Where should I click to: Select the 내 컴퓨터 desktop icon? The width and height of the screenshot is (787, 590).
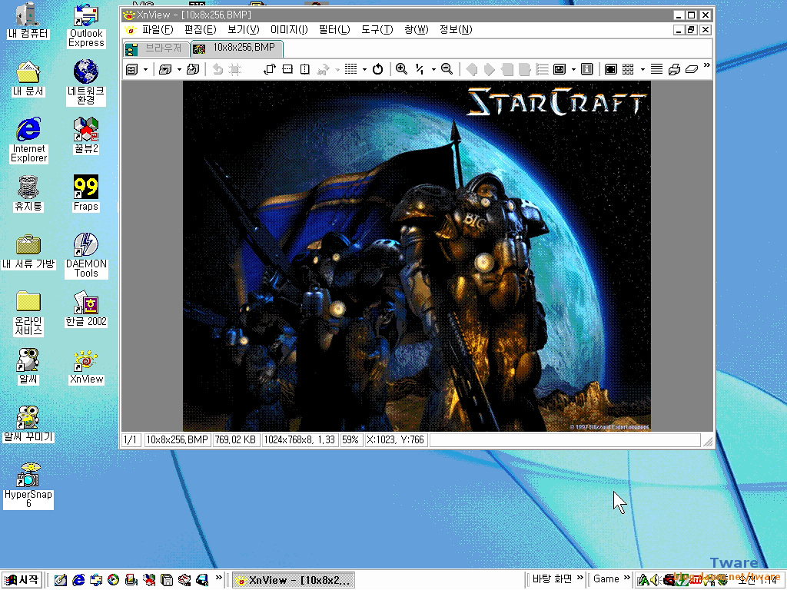click(28, 21)
